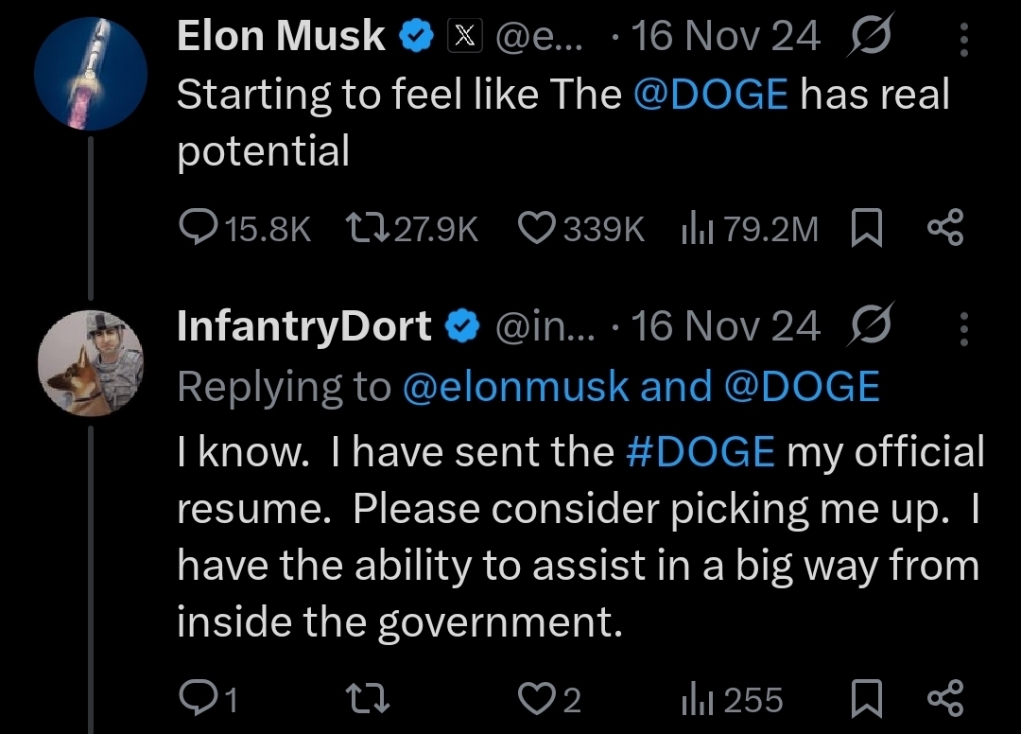
Task: Open the @DOGE mention in Musk's tweet
Action: point(709,95)
